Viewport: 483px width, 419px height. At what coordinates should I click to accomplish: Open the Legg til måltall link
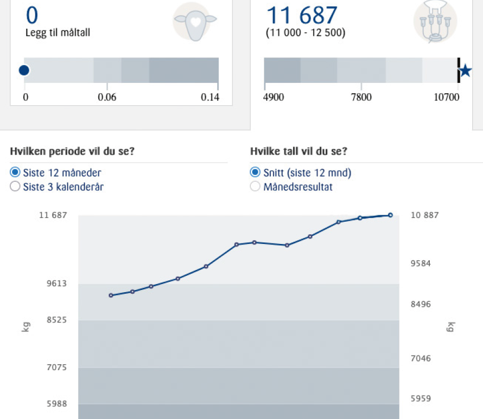click(x=58, y=33)
